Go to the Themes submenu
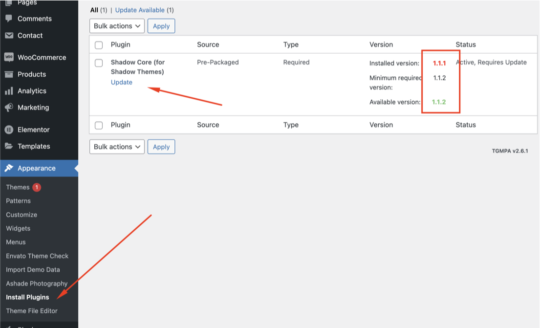The image size is (540, 328). [18, 187]
